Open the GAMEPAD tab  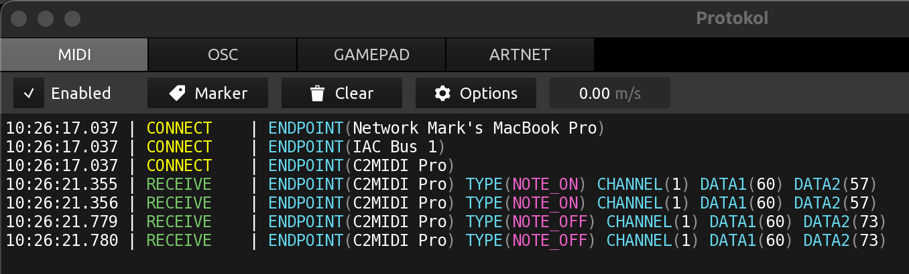pos(371,55)
